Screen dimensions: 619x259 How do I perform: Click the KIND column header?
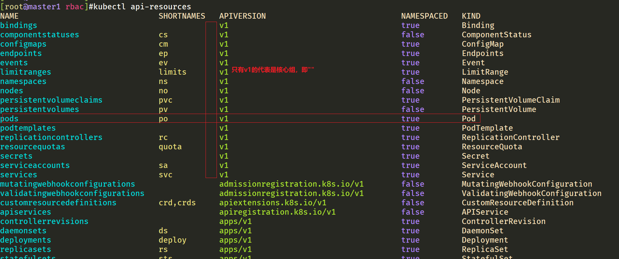coord(471,16)
